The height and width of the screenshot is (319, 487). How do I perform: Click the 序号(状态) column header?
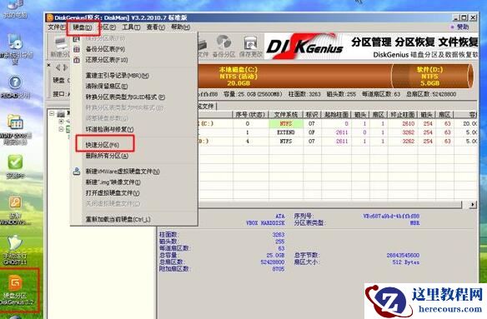[250, 115]
